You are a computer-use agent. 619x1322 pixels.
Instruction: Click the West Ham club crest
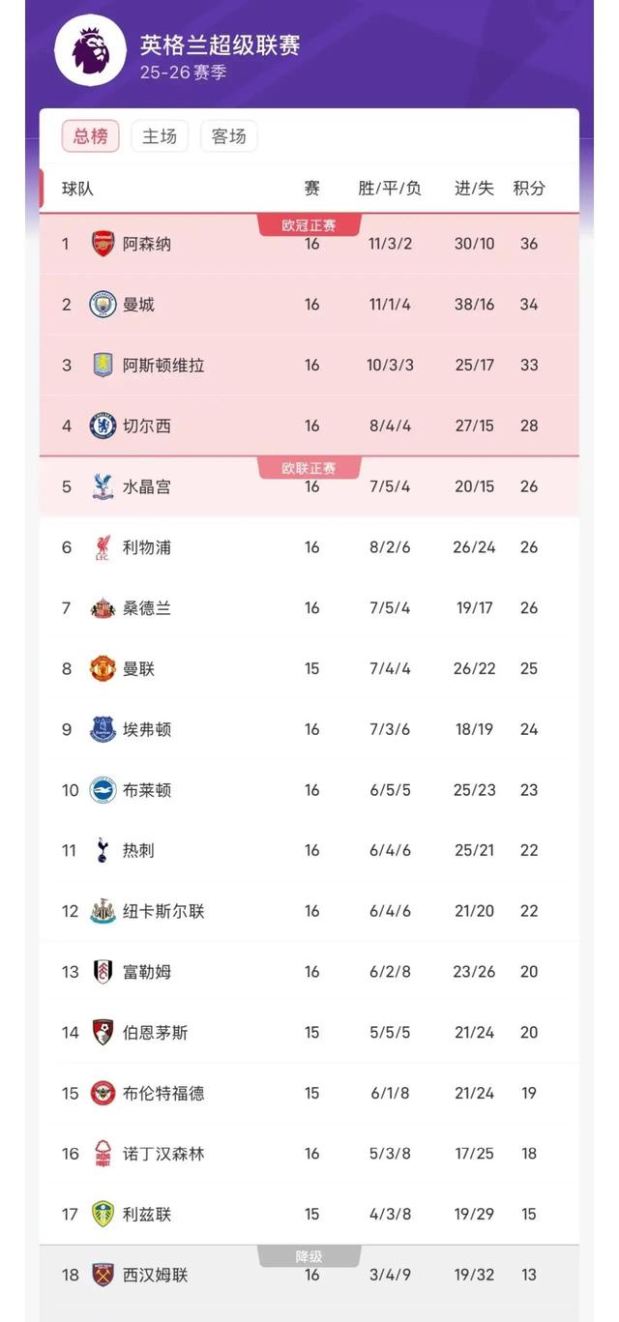pos(103,1275)
